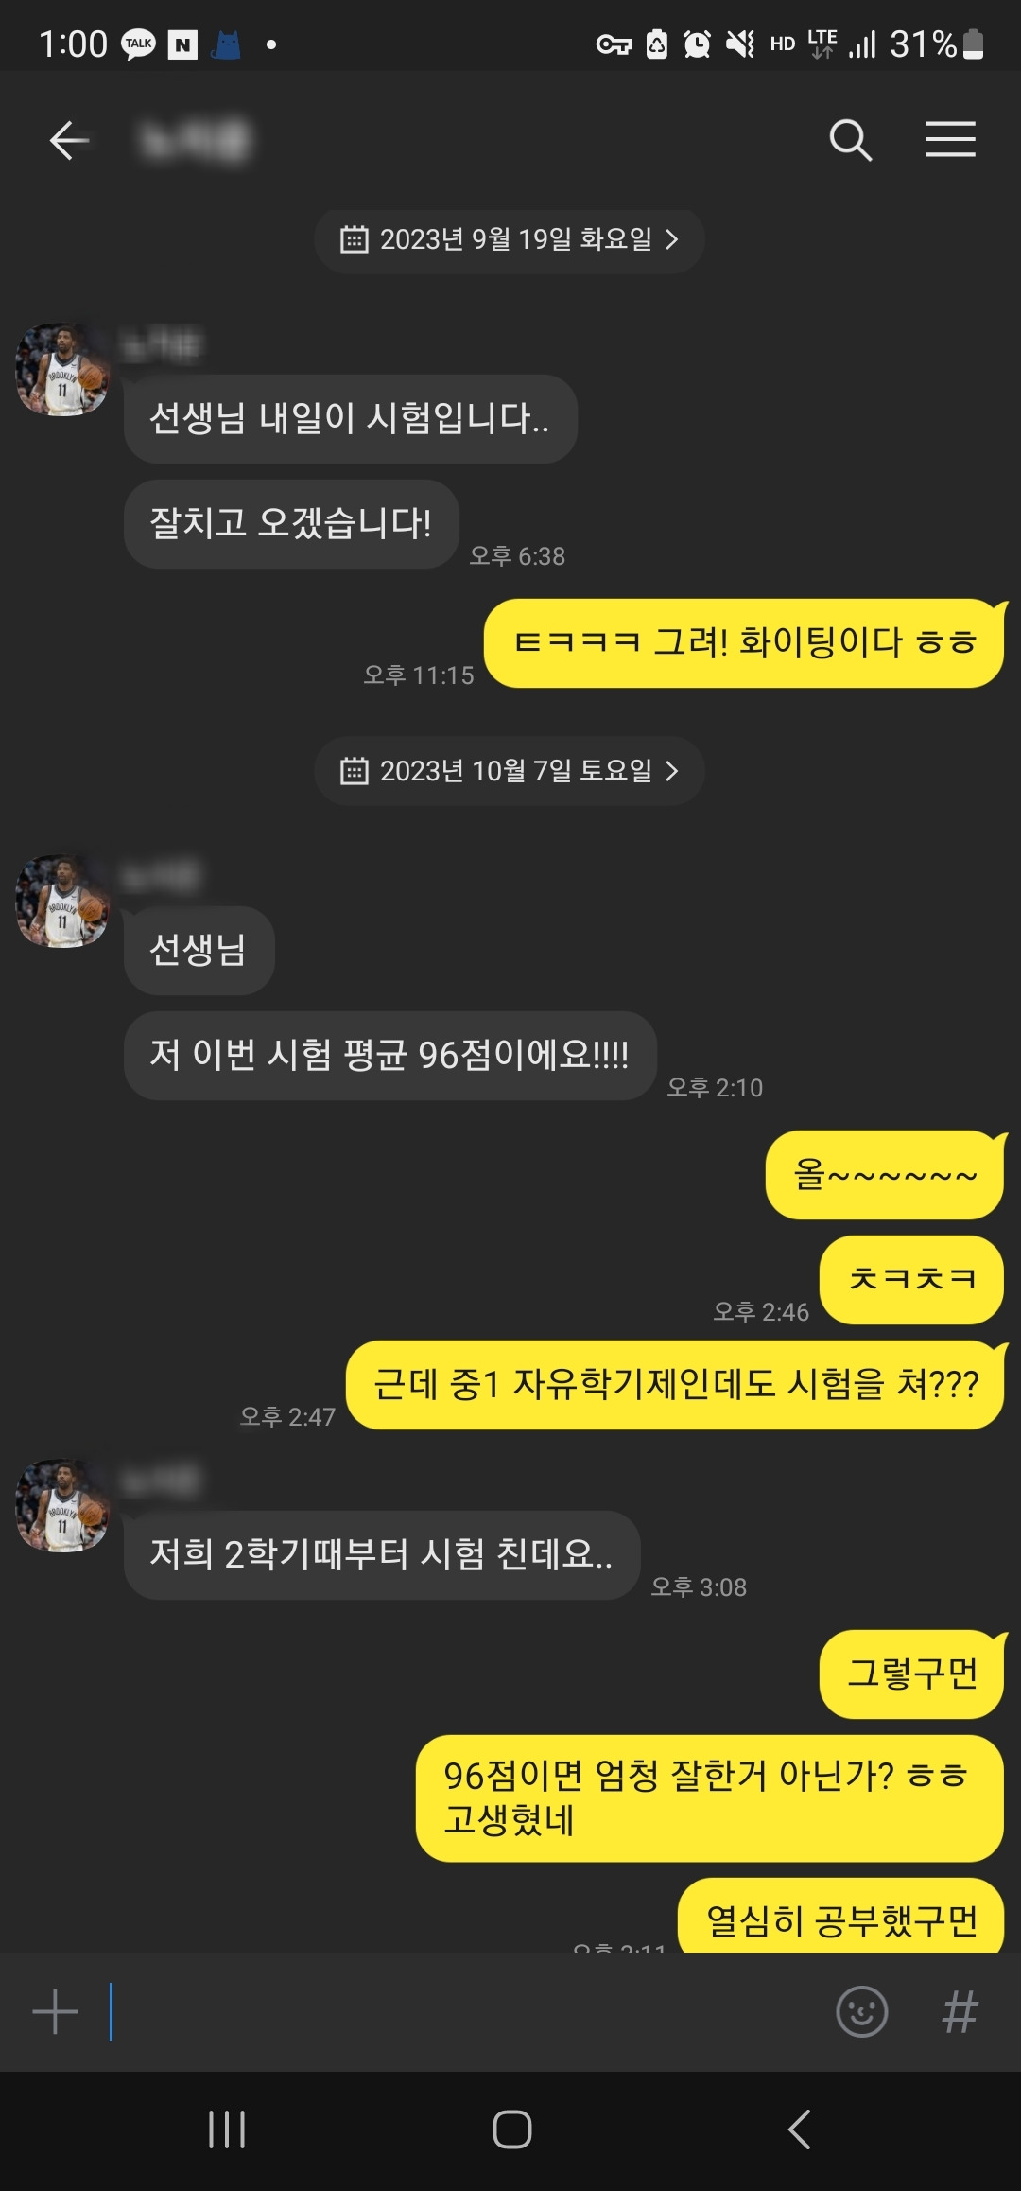The height and width of the screenshot is (2191, 1021).
Task: Open chat search with magnifier icon
Action: click(x=850, y=141)
